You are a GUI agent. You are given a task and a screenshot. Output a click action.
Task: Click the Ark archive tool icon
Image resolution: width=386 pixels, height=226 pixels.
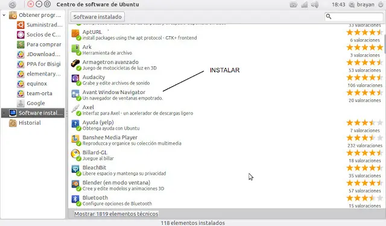point(75,49)
